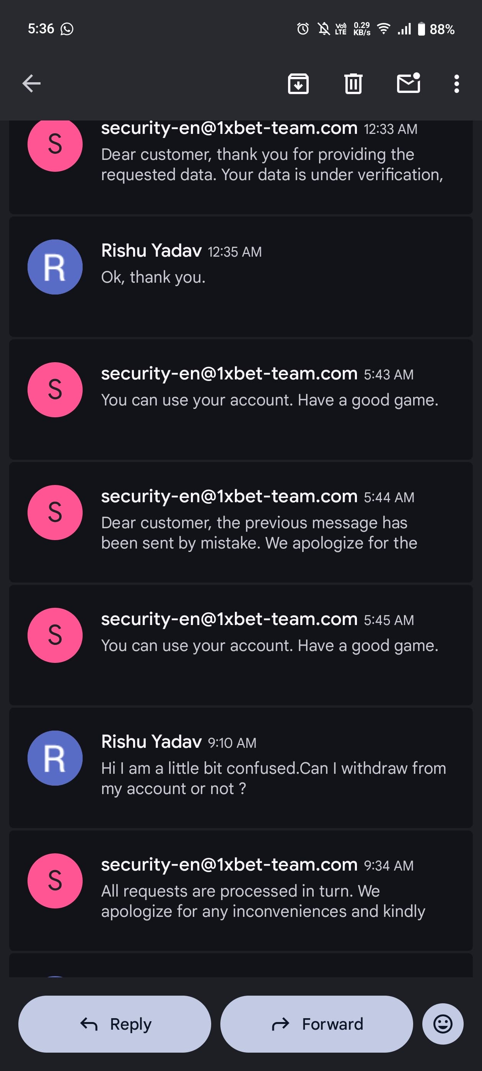The height and width of the screenshot is (1071, 482).
Task: Open the three-dot overflow menu
Action: tap(456, 83)
